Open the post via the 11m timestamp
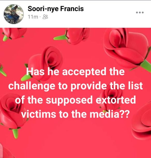This screenshot has height=158, width=151. (x=33, y=17)
